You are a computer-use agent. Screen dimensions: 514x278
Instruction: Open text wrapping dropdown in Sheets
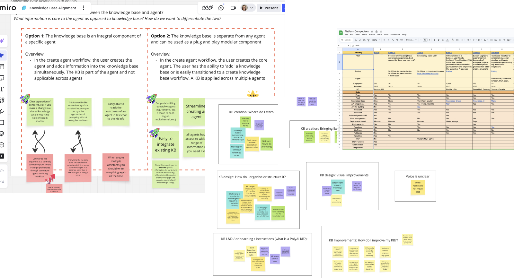click(480, 40)
